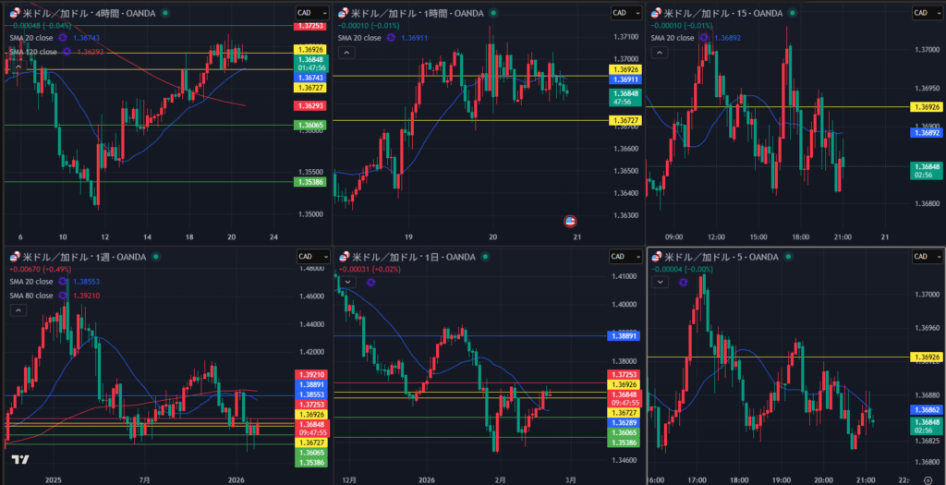The width and height of the screenshot is (946, 485).
Task: Click indicator loading icon on daily chart
Action: click(370, 282)
